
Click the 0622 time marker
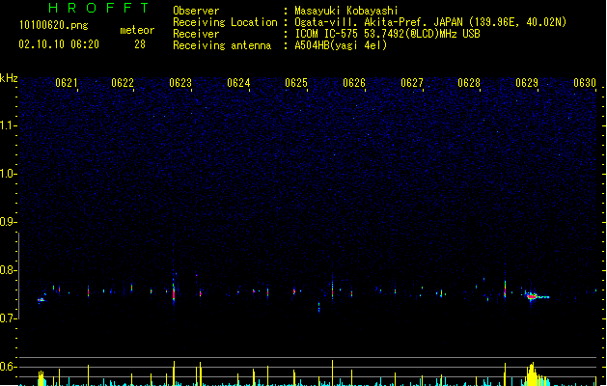tap(123, 83)
